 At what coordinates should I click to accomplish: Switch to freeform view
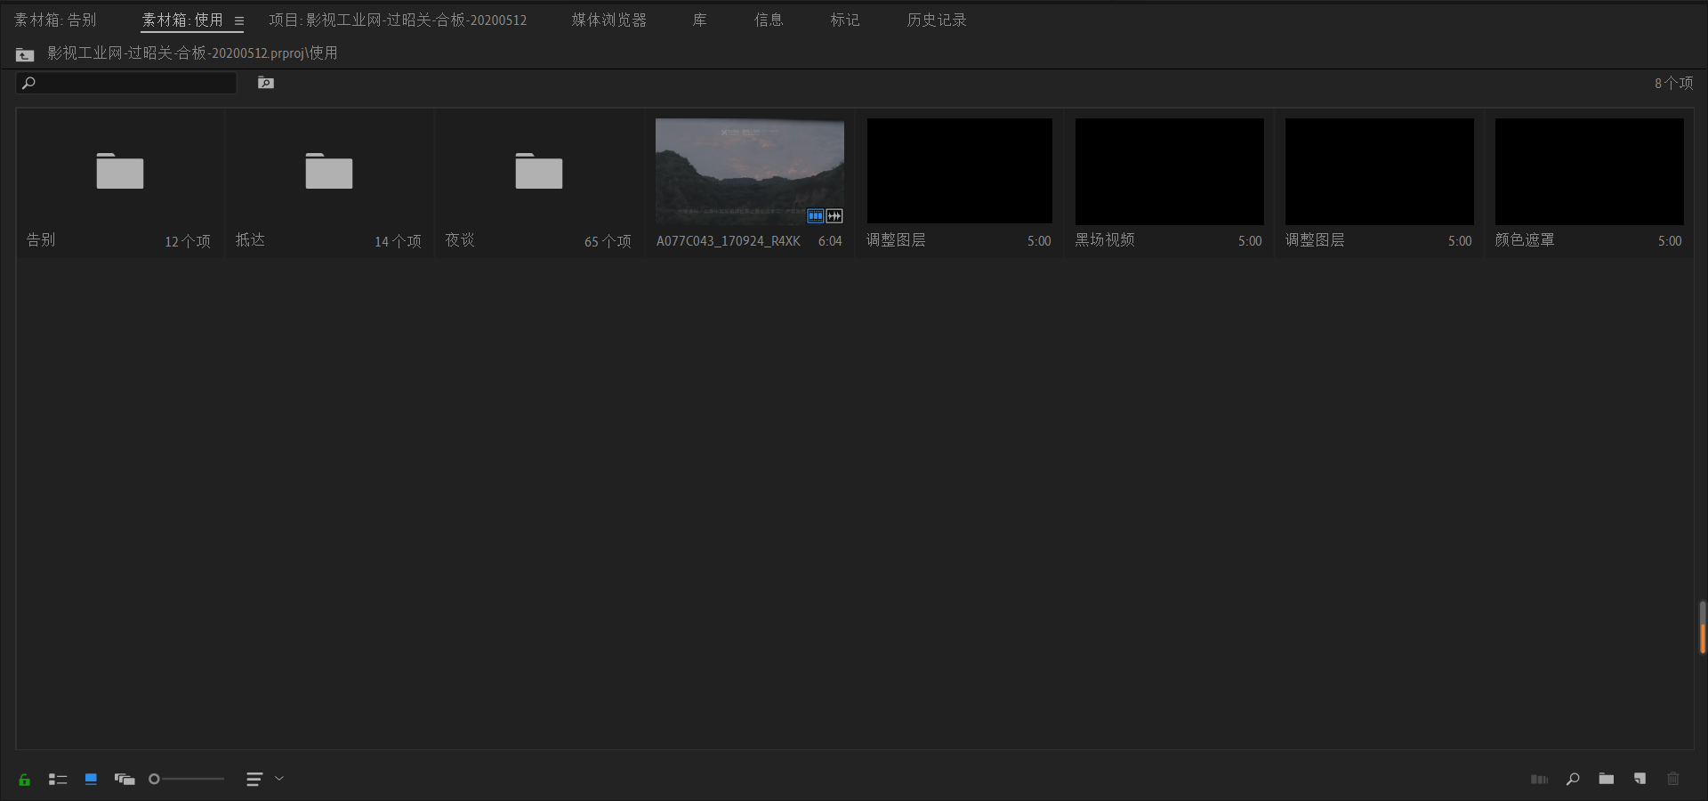[x=125, y=780]
